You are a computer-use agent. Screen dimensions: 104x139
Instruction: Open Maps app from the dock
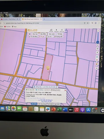click(x=8, y=108)
